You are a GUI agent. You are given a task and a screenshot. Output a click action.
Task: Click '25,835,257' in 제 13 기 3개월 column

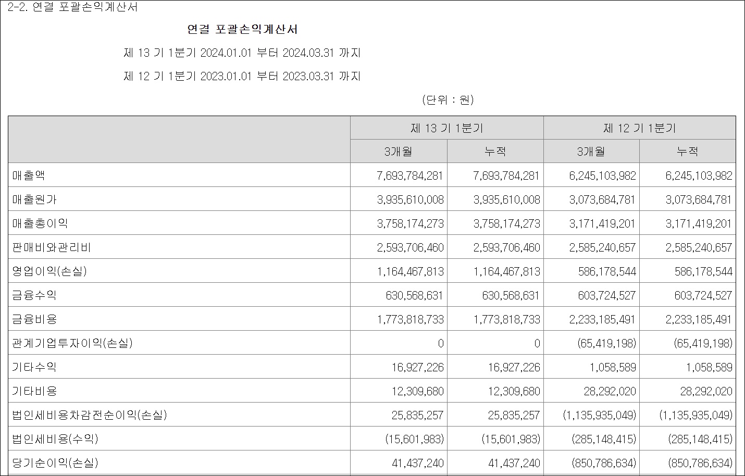(x=418, y=416)
